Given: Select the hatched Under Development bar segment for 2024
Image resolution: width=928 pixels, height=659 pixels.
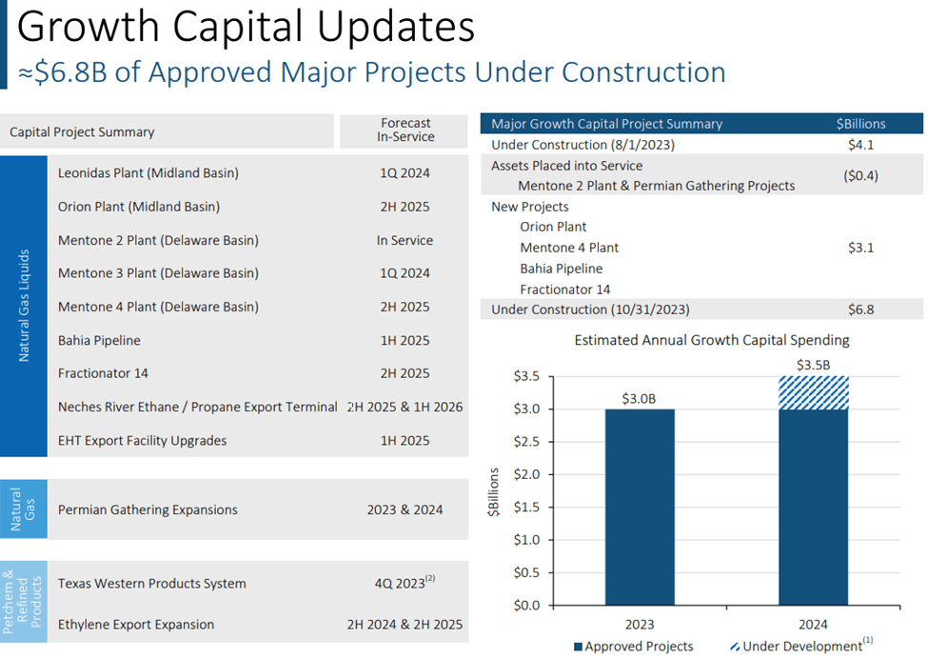Looking at the screenshot, I should (814, 392).
